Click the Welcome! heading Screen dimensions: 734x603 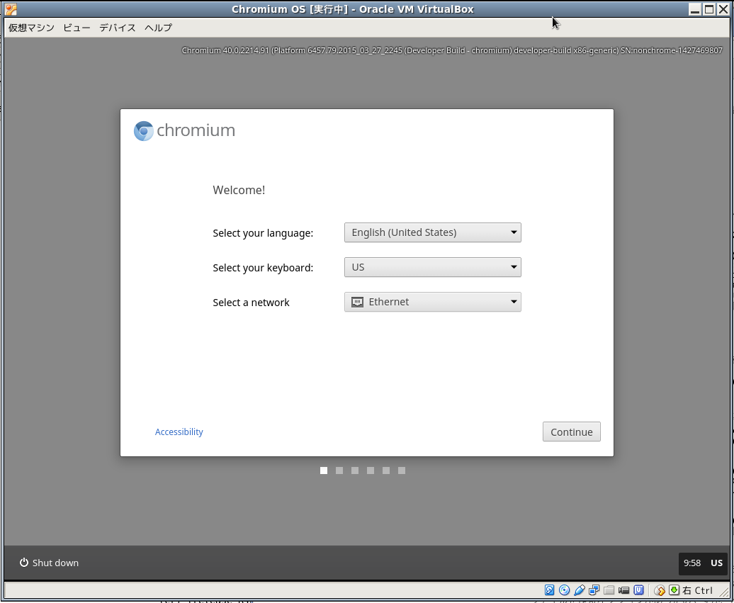tap(239, 190)
